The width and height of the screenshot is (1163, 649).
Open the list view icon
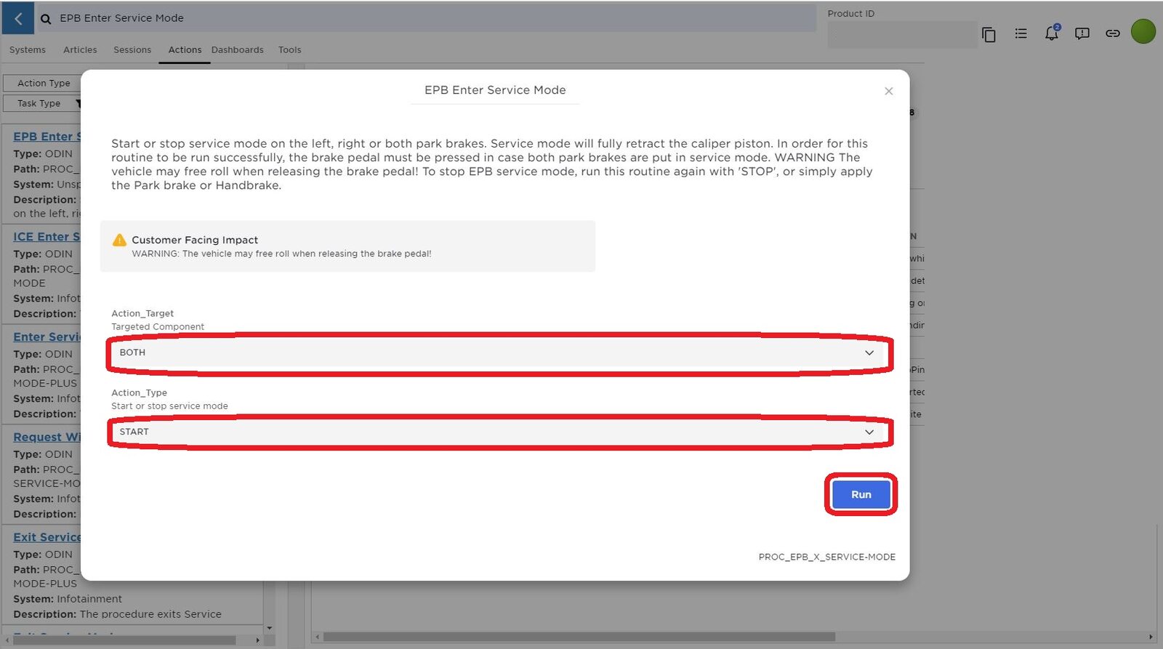click(x=1021, y=33)
